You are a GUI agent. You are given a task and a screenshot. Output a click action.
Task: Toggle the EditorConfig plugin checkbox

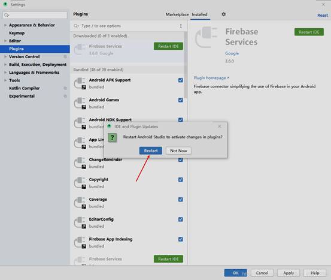coord(181,219)
